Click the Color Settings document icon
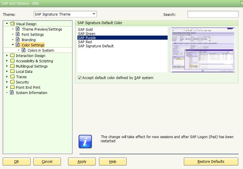Viewport: 243px width, 169px height. tap(18, 45)
